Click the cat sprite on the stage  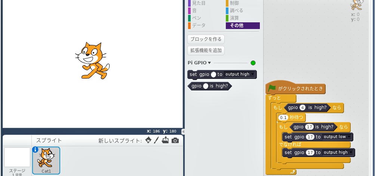point(92,61)
